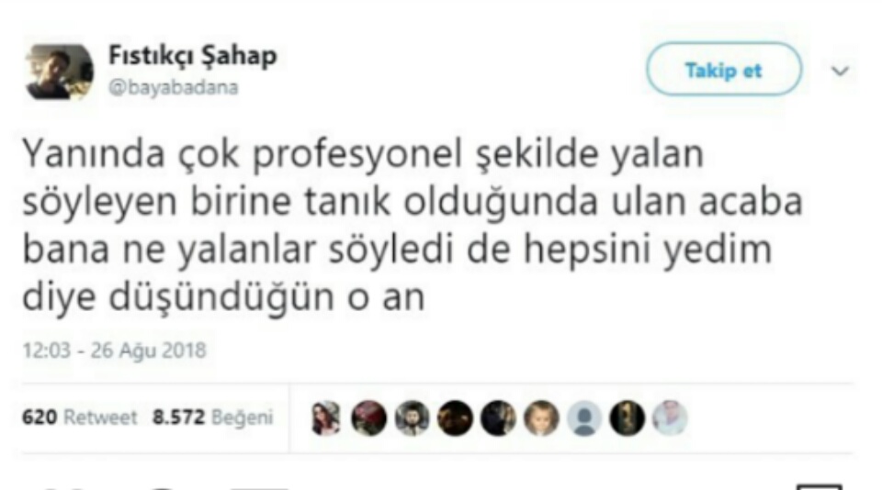Click the tweet body text

[413, 225]
